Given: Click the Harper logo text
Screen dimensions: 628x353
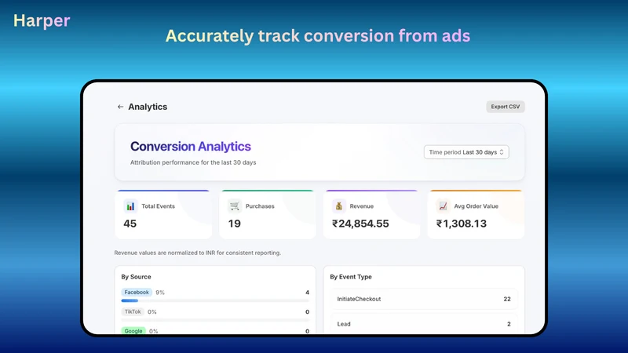Looking at the screenshot, I should tap(42, 20).
